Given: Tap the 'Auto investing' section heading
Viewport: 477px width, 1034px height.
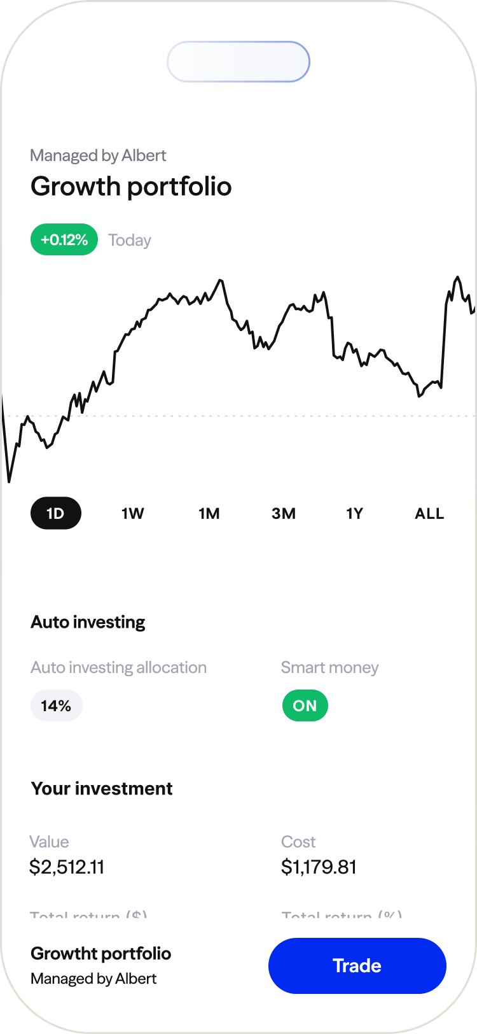Looking at the screenshot, I should coord(88,622).
